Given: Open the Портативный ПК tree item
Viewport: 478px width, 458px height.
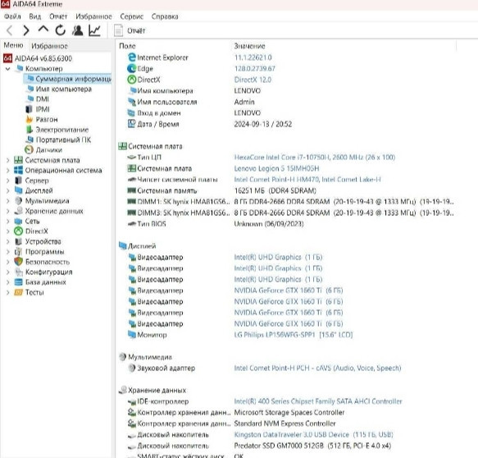Looking at the screenshot, I should click(58, 140).
